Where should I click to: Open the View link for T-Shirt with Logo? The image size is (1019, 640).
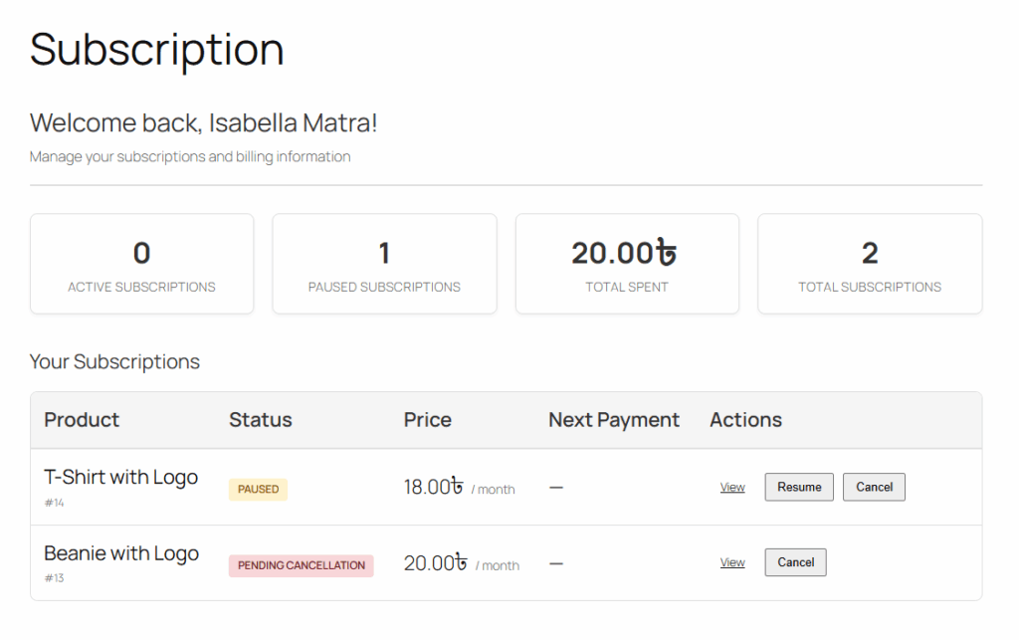[732, 488]
